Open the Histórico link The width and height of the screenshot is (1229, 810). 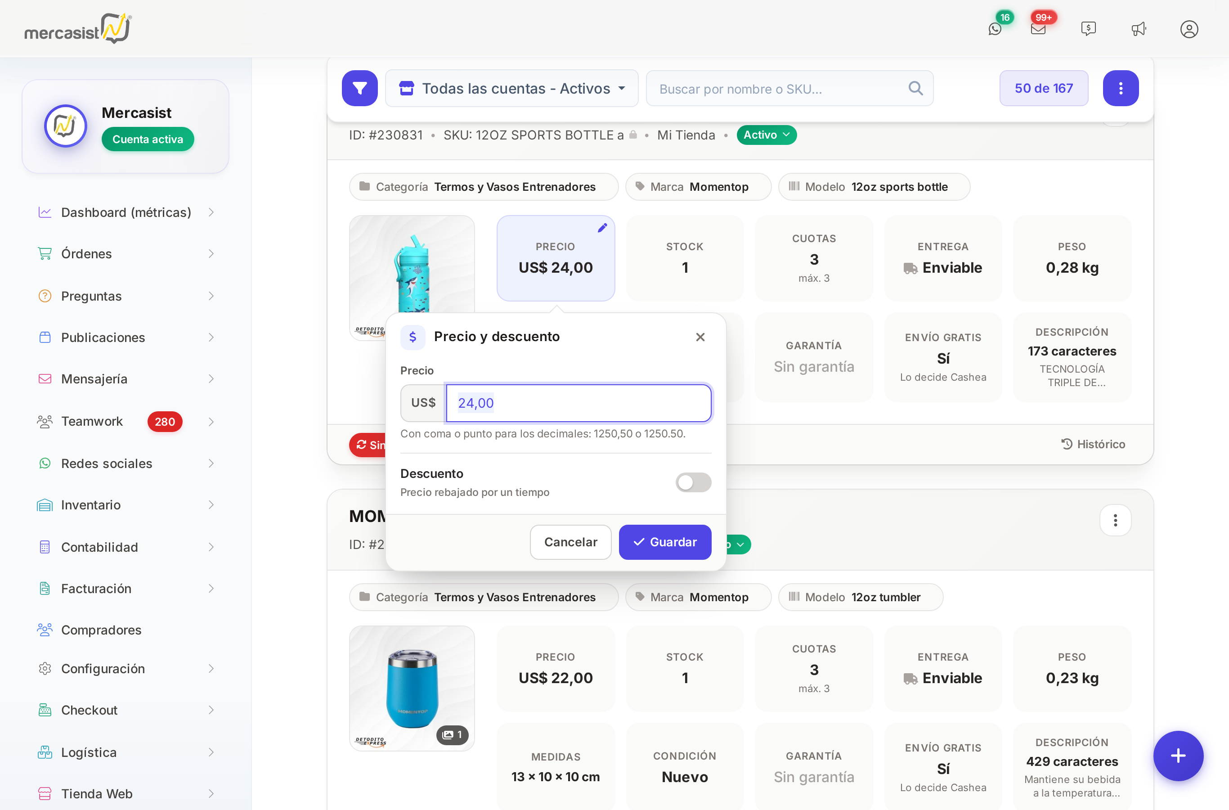tap(1093, 444)
